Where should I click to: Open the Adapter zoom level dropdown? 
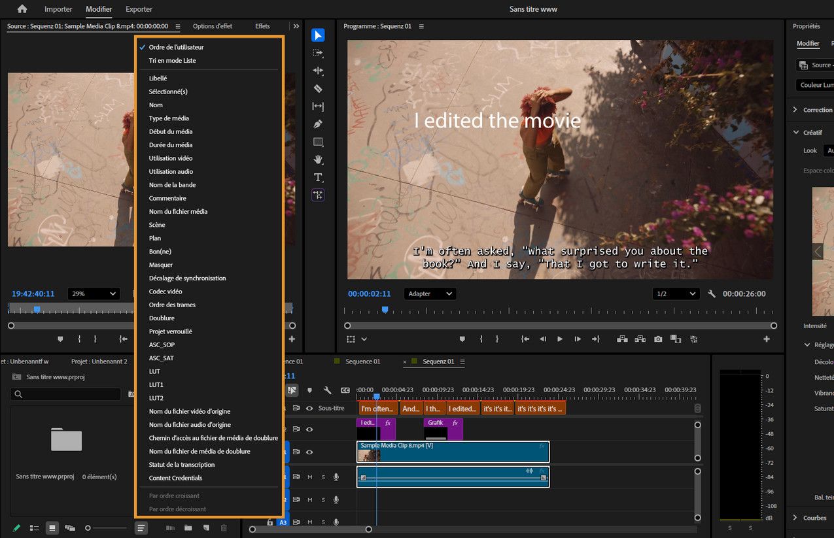click(x=430, y=294)
